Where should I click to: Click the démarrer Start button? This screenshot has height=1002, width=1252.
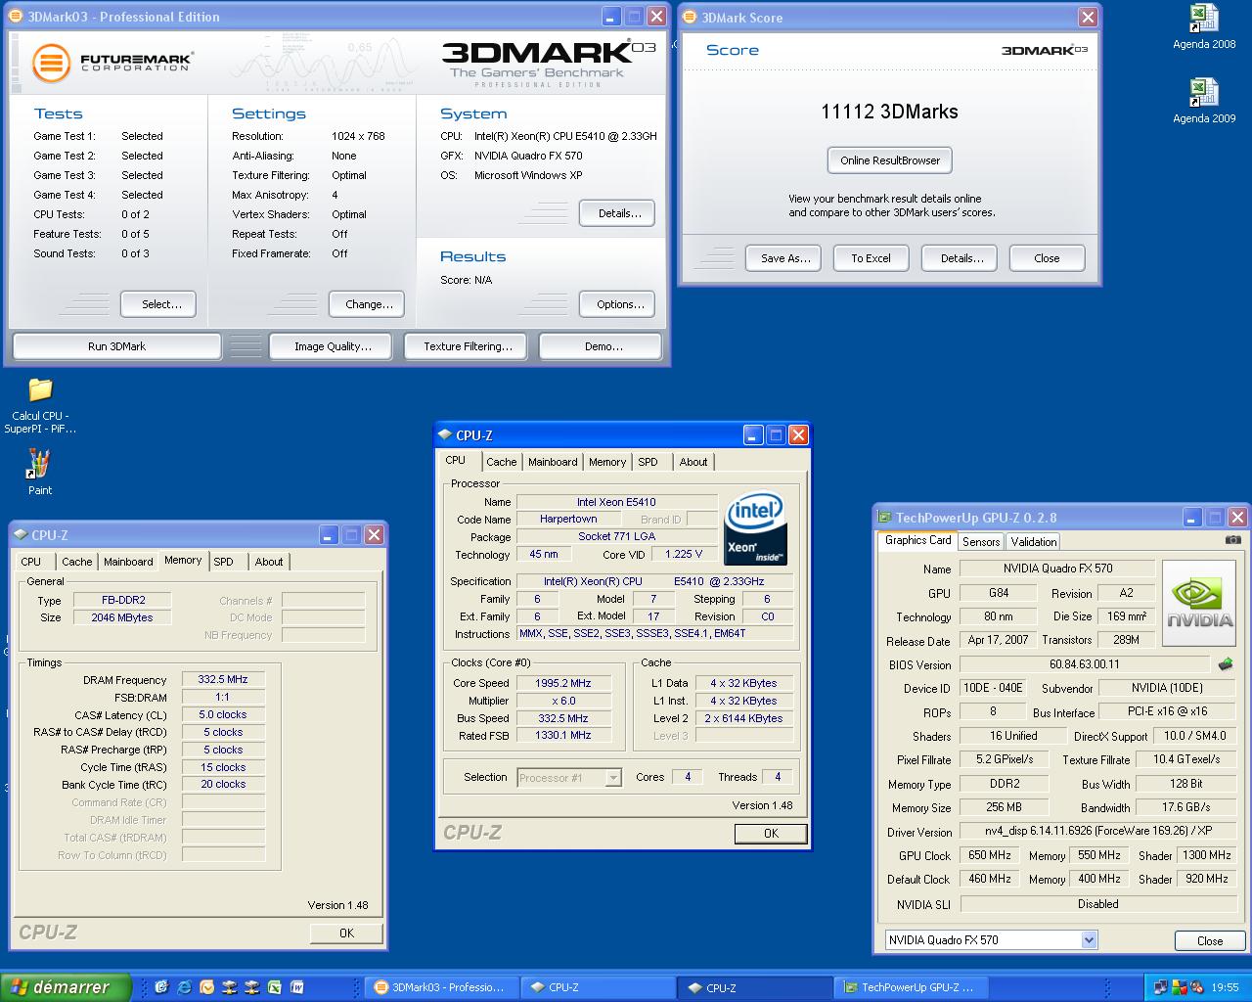[66, 987]
